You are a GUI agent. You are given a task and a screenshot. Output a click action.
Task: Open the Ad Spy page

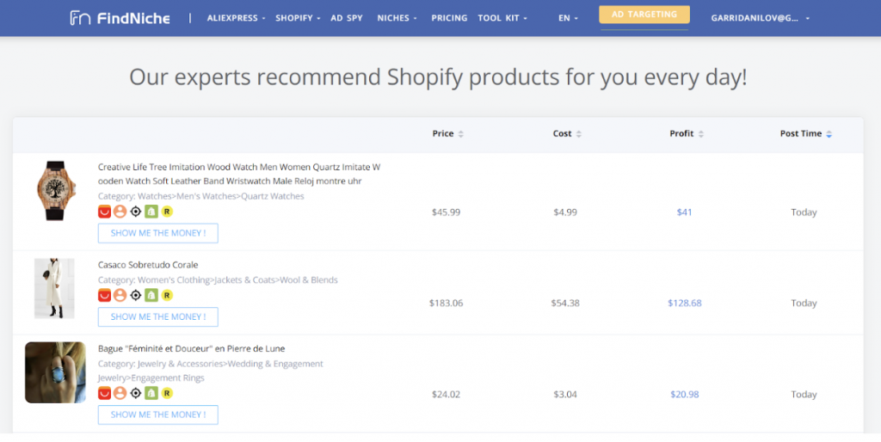[x=347, y=18]
